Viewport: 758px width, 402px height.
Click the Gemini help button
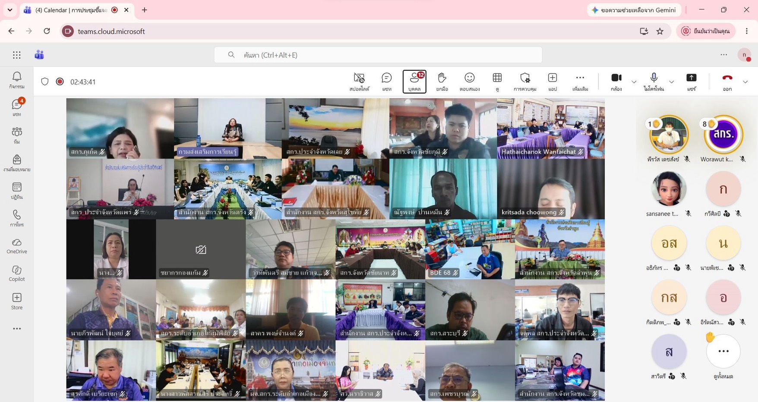(x=634, y=10)
